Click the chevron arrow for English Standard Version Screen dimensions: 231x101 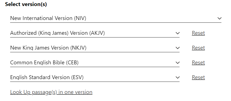pos(178,77)
